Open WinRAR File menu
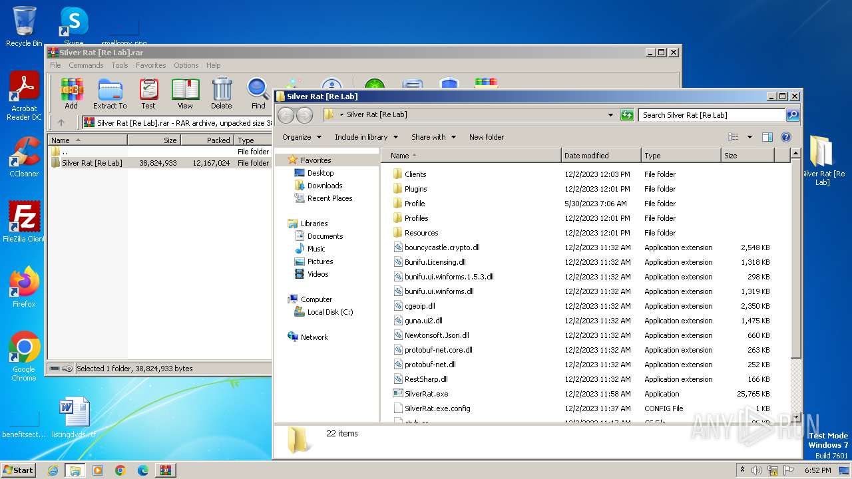The image size is (852, 479). (x=55, y=65)
